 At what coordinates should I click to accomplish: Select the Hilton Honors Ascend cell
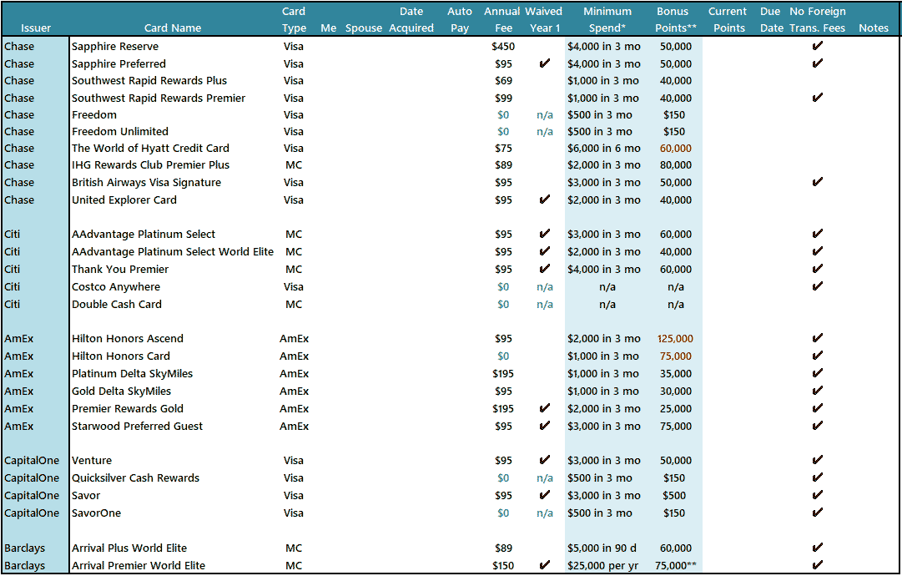click(x=128, y=338)
